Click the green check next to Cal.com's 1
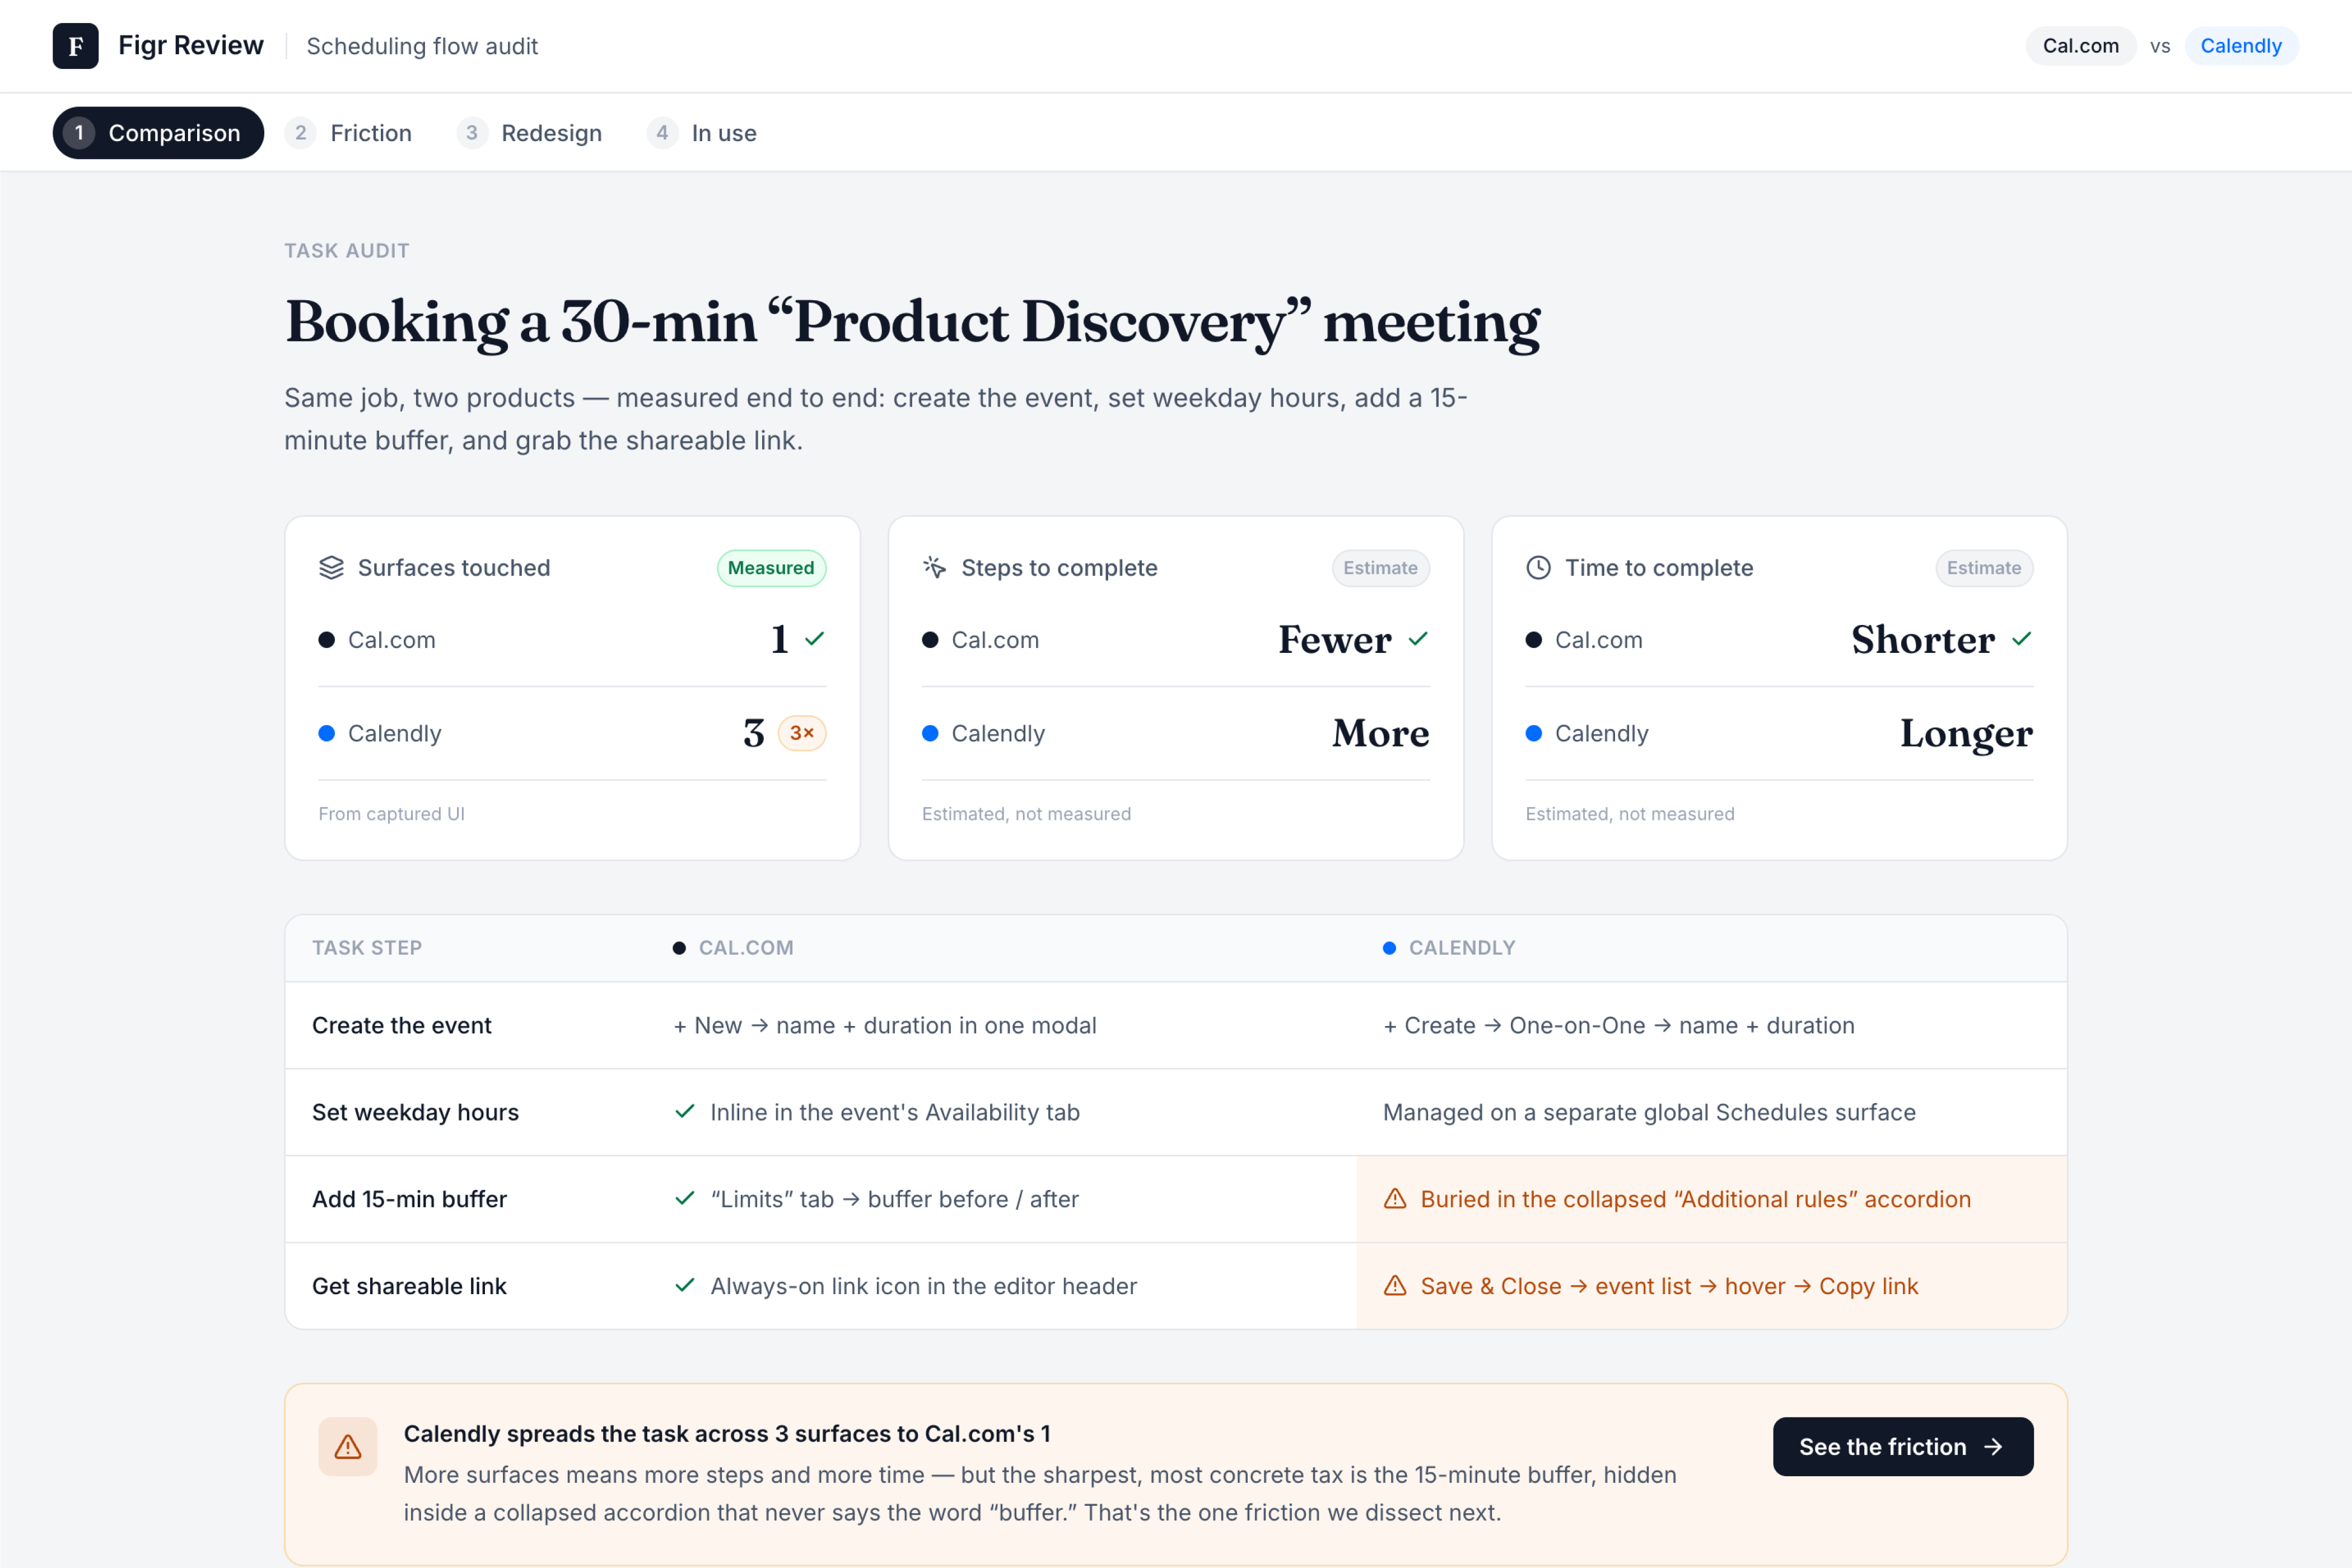This screenshot has width=2352, height=1568. [x=815, y=639]
